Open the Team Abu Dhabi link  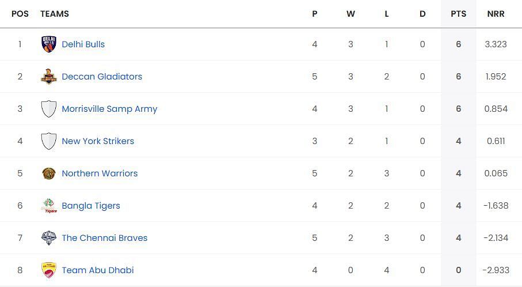(x=98, y=270)
